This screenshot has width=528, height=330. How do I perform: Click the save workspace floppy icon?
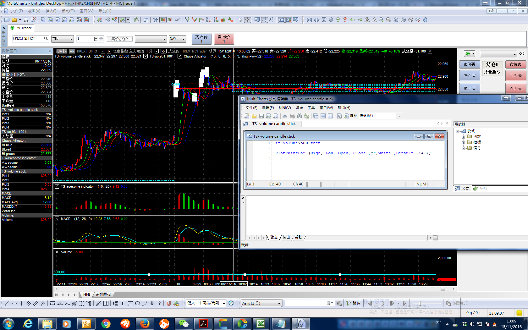click(x=26, y=20)
